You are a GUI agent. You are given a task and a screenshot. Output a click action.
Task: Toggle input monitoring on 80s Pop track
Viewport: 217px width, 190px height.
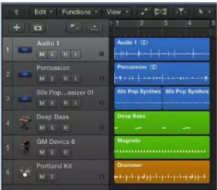point(75,103)
